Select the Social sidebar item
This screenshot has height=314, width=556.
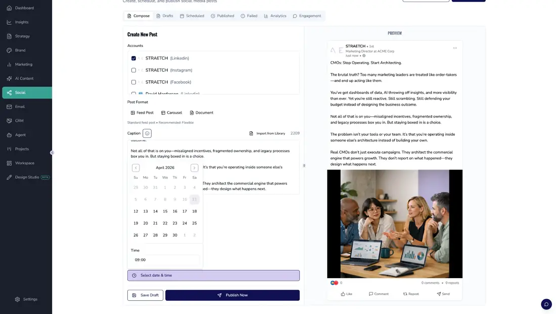[x=26, y=92]
